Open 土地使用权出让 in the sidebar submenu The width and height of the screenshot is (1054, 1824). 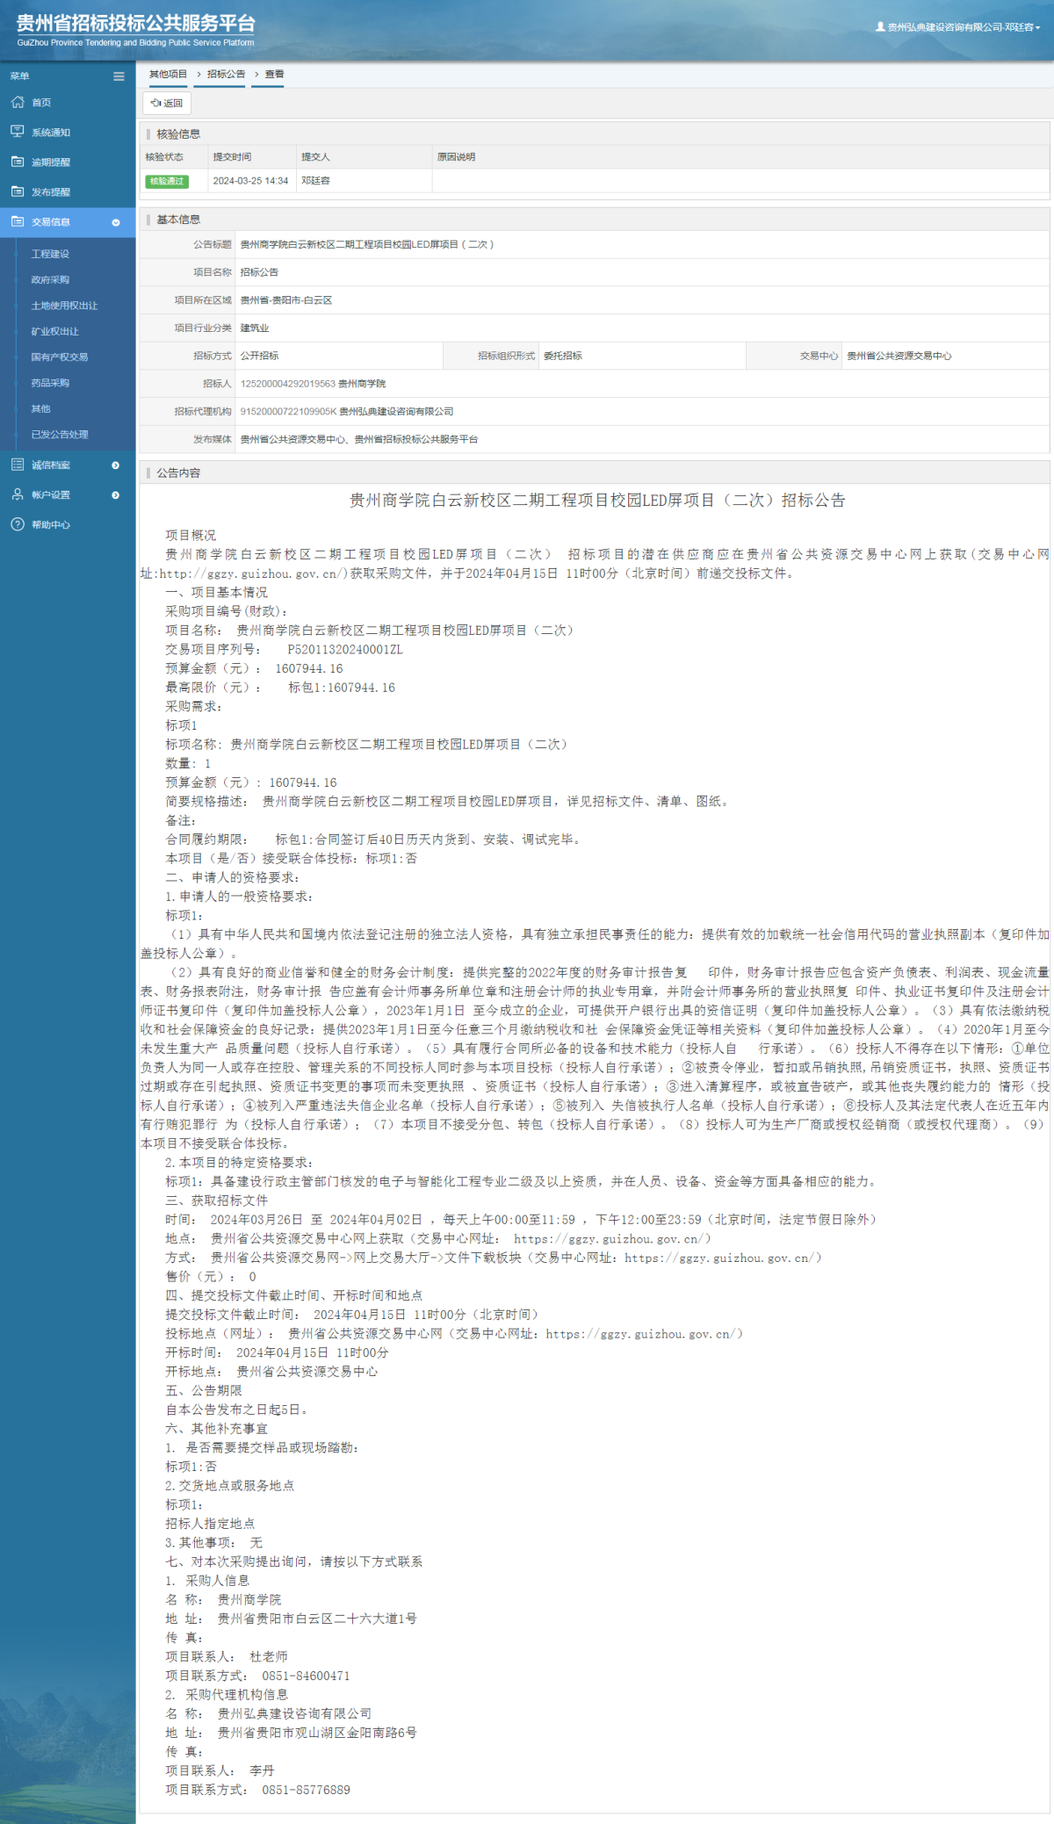(x=64, y=306)
